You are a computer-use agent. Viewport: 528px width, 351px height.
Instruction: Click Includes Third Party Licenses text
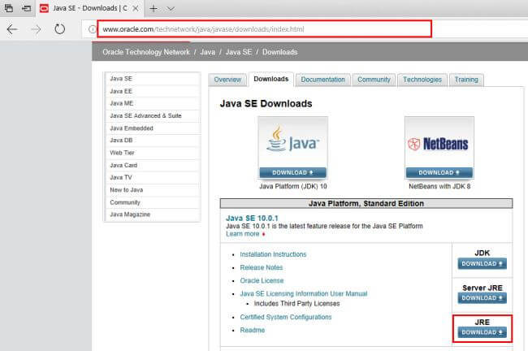point(296,304)
